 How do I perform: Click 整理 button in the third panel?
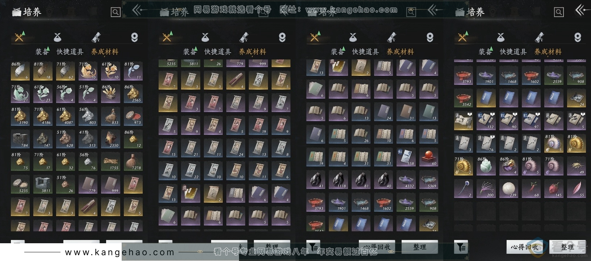point(420,247)
